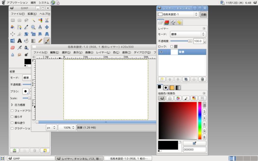Open the layer モード dropdown
258x161 pixels.
pyautogui.click(x=188, y=34)
